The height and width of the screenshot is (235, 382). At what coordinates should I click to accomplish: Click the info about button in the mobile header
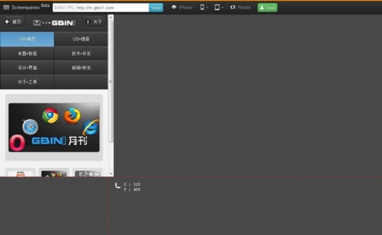point(94,22)
